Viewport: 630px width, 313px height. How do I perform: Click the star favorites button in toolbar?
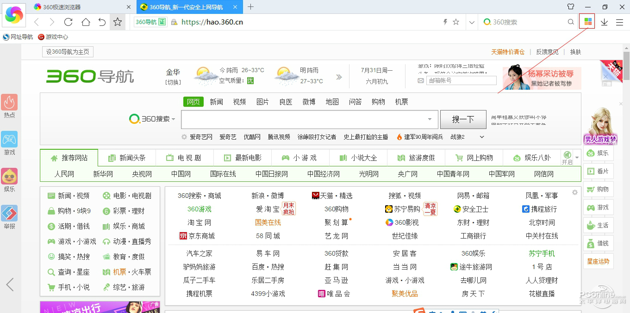(118, 22)
